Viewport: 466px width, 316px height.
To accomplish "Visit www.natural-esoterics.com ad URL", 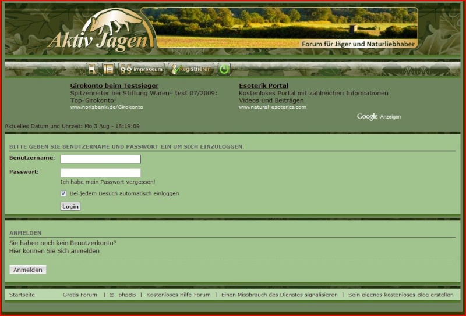I will click(x=273, y=107).
